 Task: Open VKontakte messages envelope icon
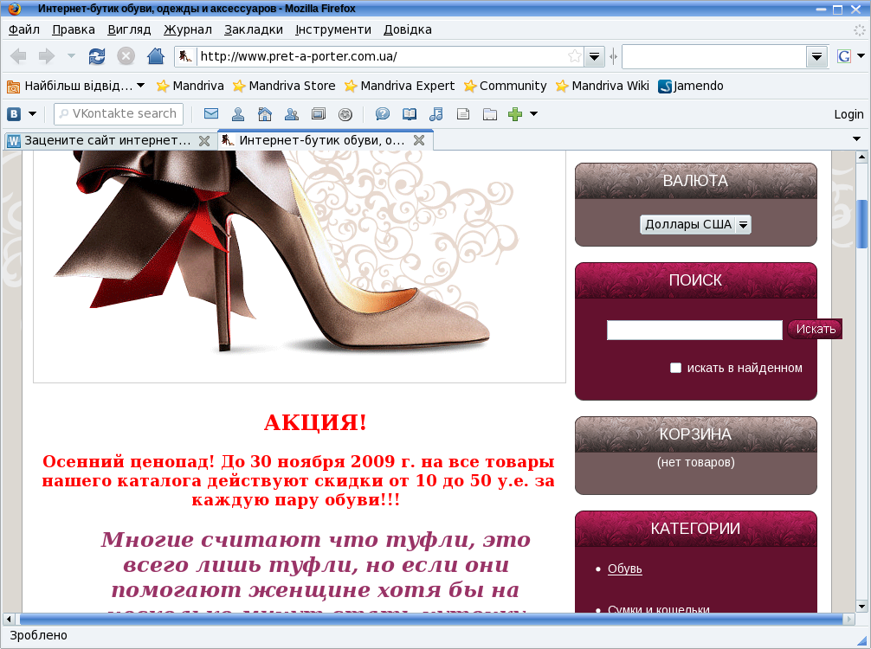coord(211,114)
